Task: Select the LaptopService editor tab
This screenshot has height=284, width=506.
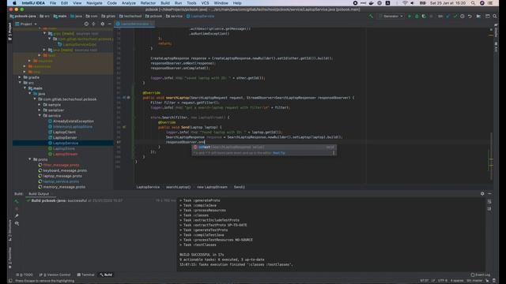Action: pyautogui.click(x=135, y=24)
